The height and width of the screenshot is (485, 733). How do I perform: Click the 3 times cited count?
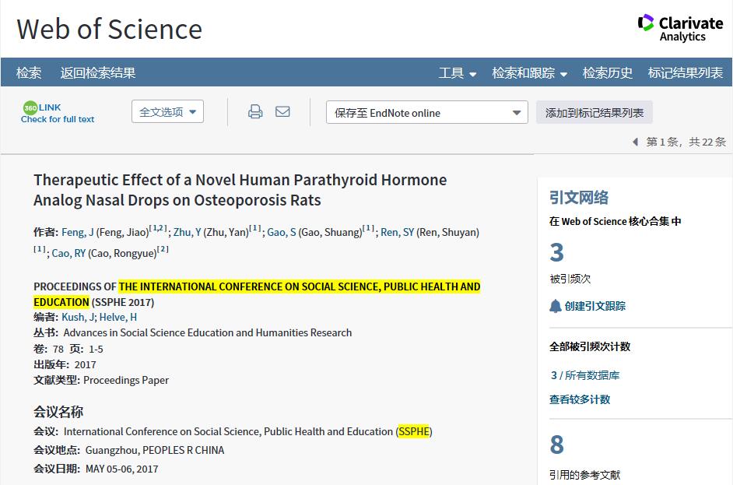click(x=557, y=252)
